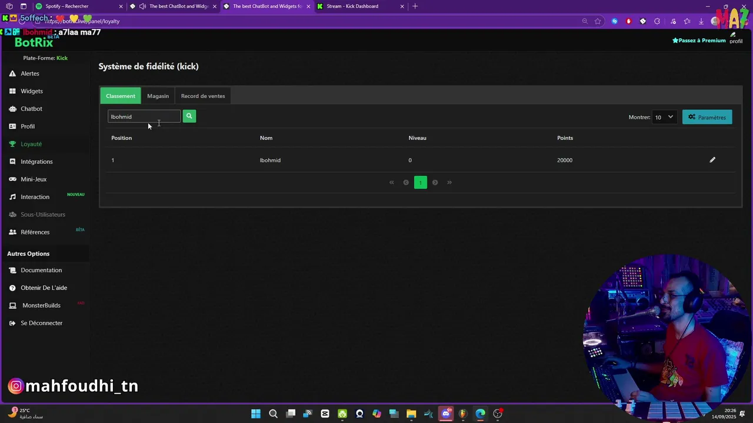Open Windows taskbar Search
This screenshot has height=423, width=753.
point(273,414)
